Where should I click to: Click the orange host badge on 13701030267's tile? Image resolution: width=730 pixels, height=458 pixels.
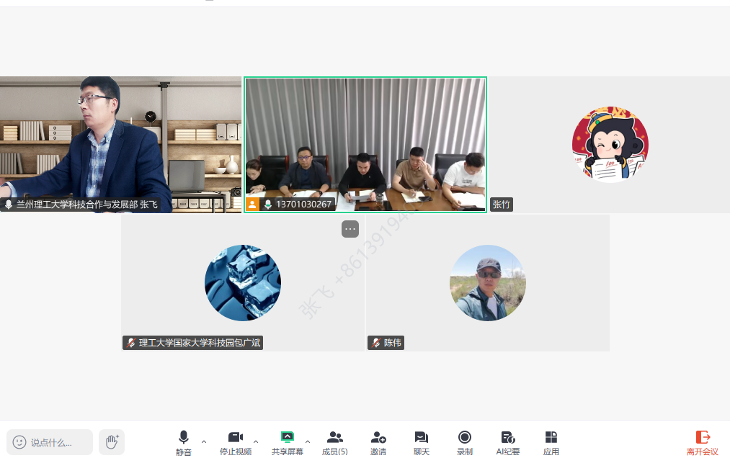pyautogui.click(x=252, y=205)
